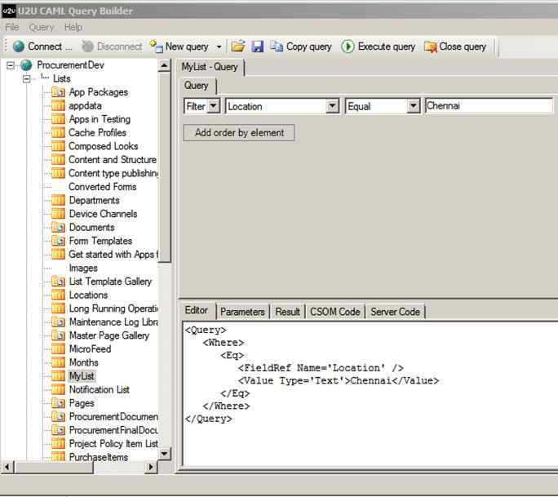558x497 pixels.
Task: Click the Copy query icon
Action: pos(277,47)
